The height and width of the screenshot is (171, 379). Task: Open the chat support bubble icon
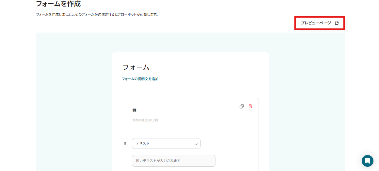[x=367, y=161]
